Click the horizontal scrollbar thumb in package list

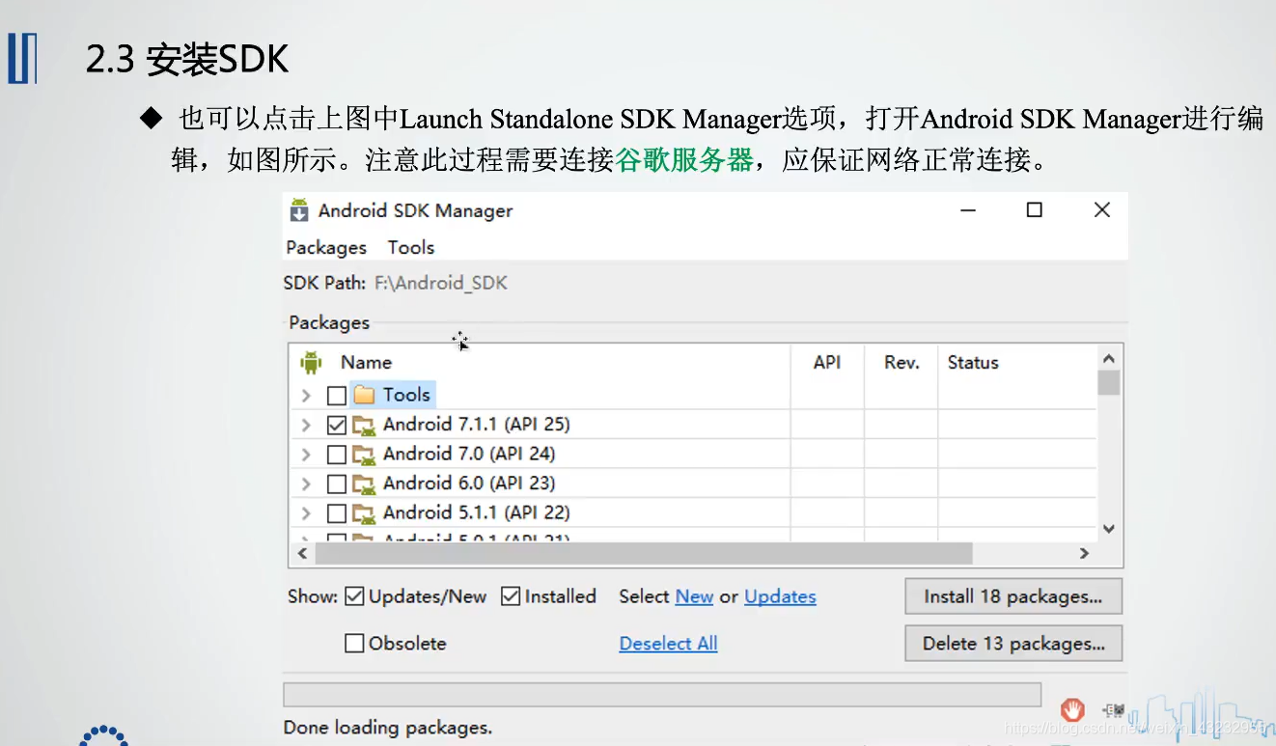[643, 553]
